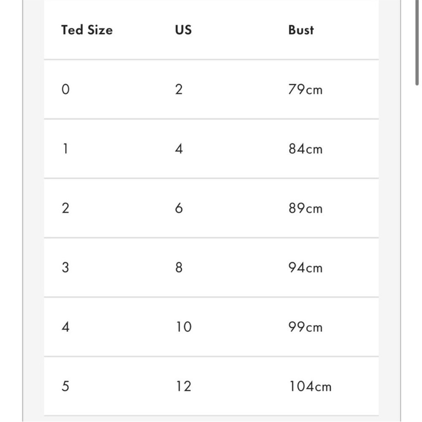
Task: Click the 99cm bust measurement
Action: pyautogui.click(x=305, y=327)
